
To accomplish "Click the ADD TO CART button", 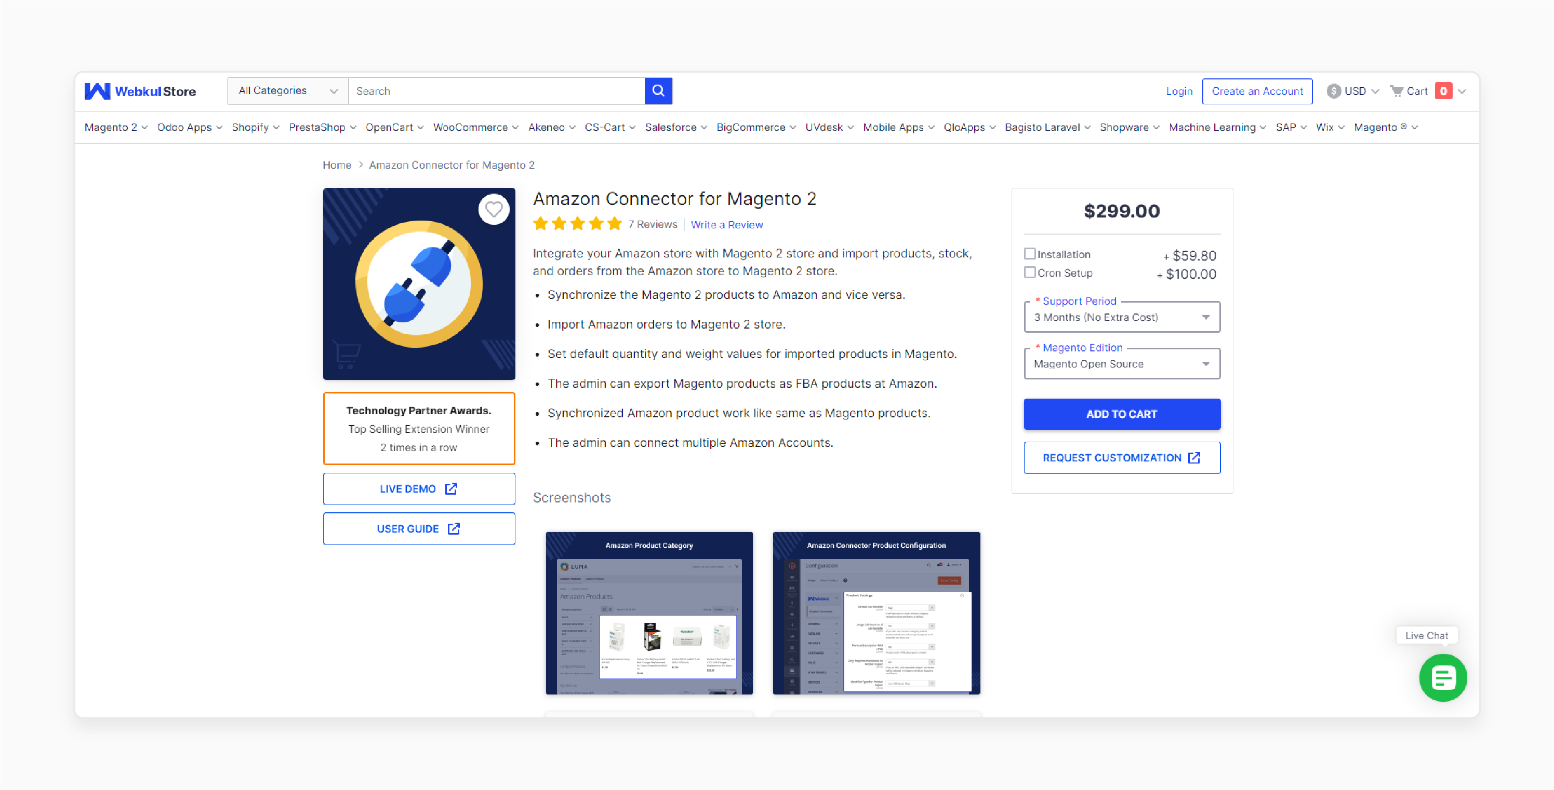I will [x=1121, y=414].
